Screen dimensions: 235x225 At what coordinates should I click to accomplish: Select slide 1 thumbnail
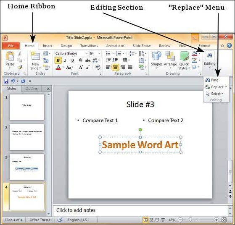click(26, 107)
